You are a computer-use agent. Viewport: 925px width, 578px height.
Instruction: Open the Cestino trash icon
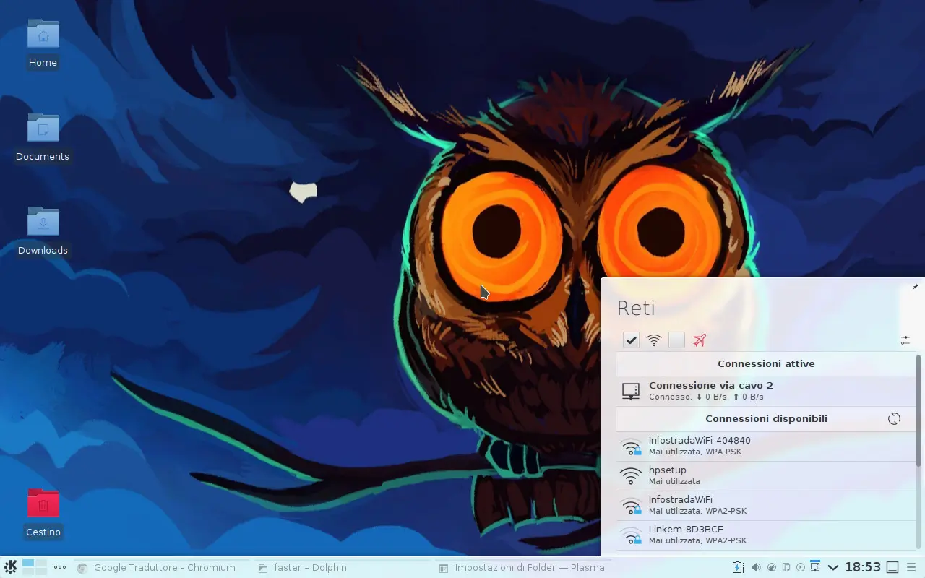coord(43,513)
